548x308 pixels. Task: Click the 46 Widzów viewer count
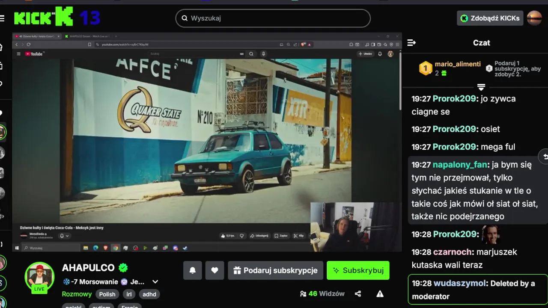tap(322, 294)
